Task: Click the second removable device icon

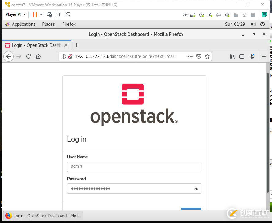Action: pos(253,15)
